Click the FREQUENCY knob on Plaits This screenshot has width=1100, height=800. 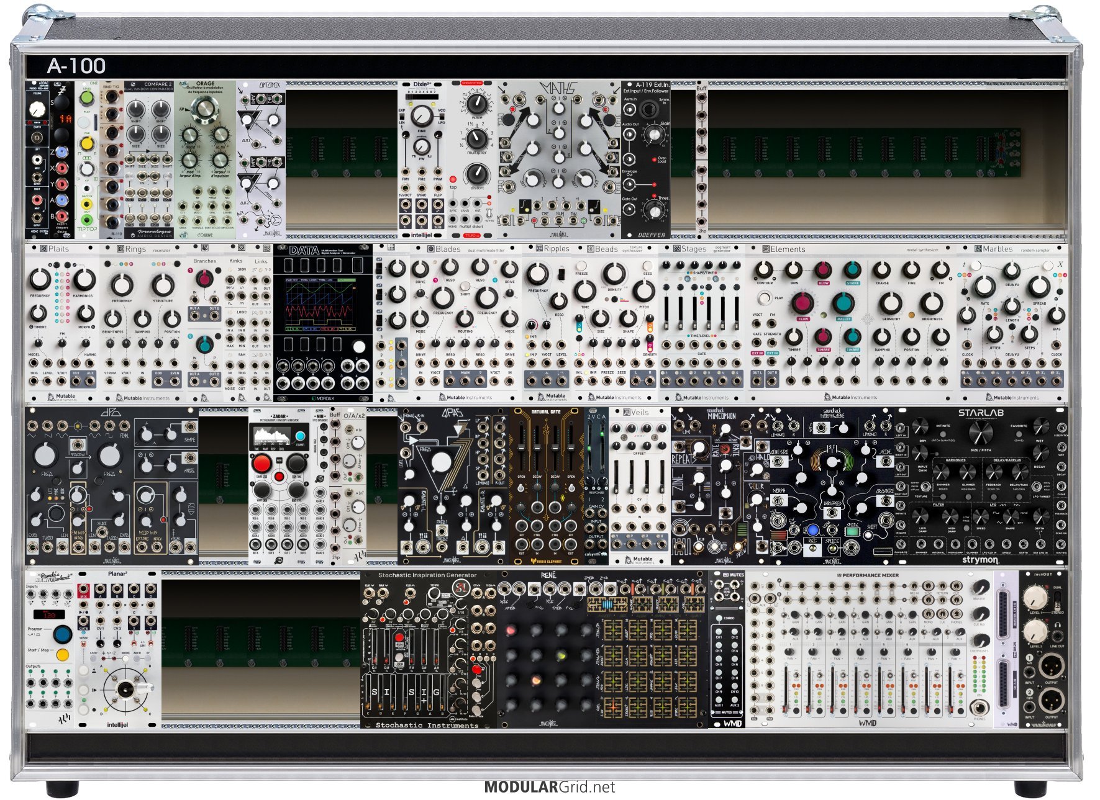point(40,279)
